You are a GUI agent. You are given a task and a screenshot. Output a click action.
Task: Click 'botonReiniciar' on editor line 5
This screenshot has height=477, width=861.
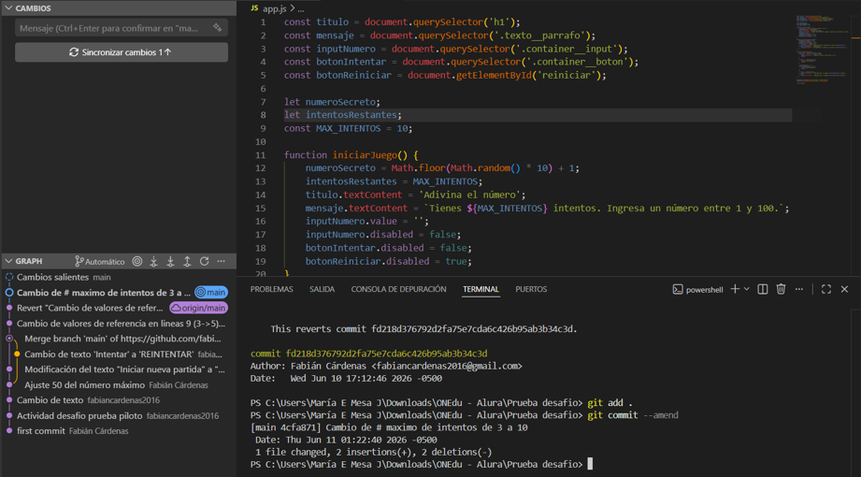[354, 75]
